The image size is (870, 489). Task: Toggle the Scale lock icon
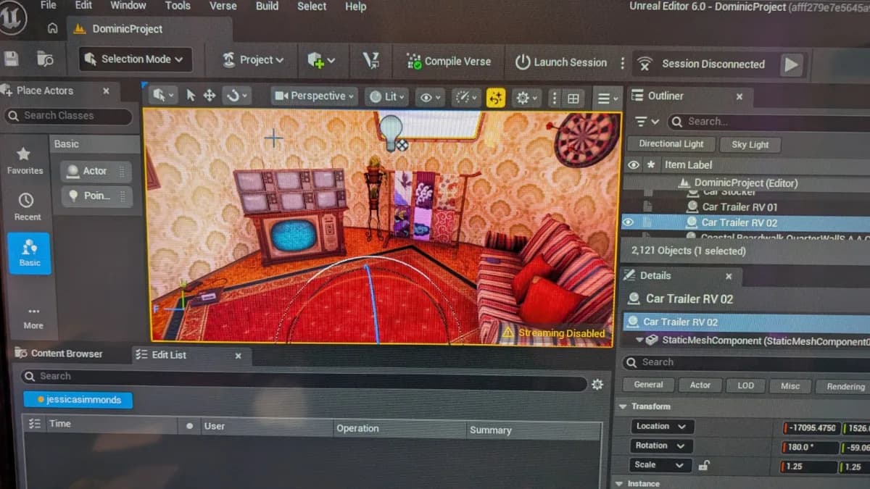(703, 466)
